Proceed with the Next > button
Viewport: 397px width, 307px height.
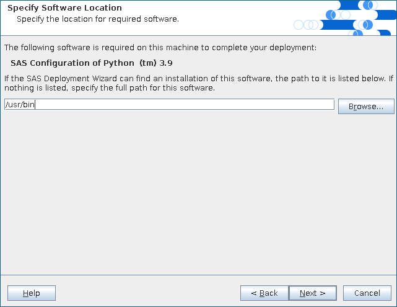312,293
